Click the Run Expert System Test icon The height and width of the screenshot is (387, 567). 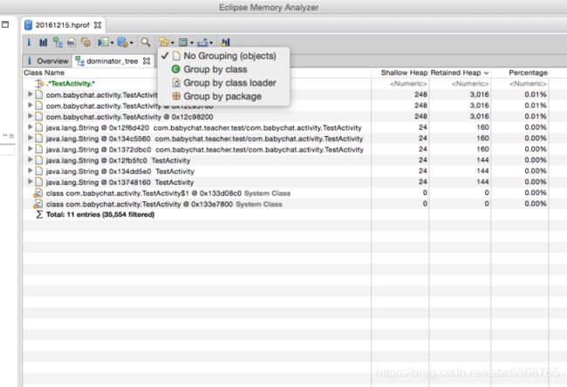(x=103, y=43)
